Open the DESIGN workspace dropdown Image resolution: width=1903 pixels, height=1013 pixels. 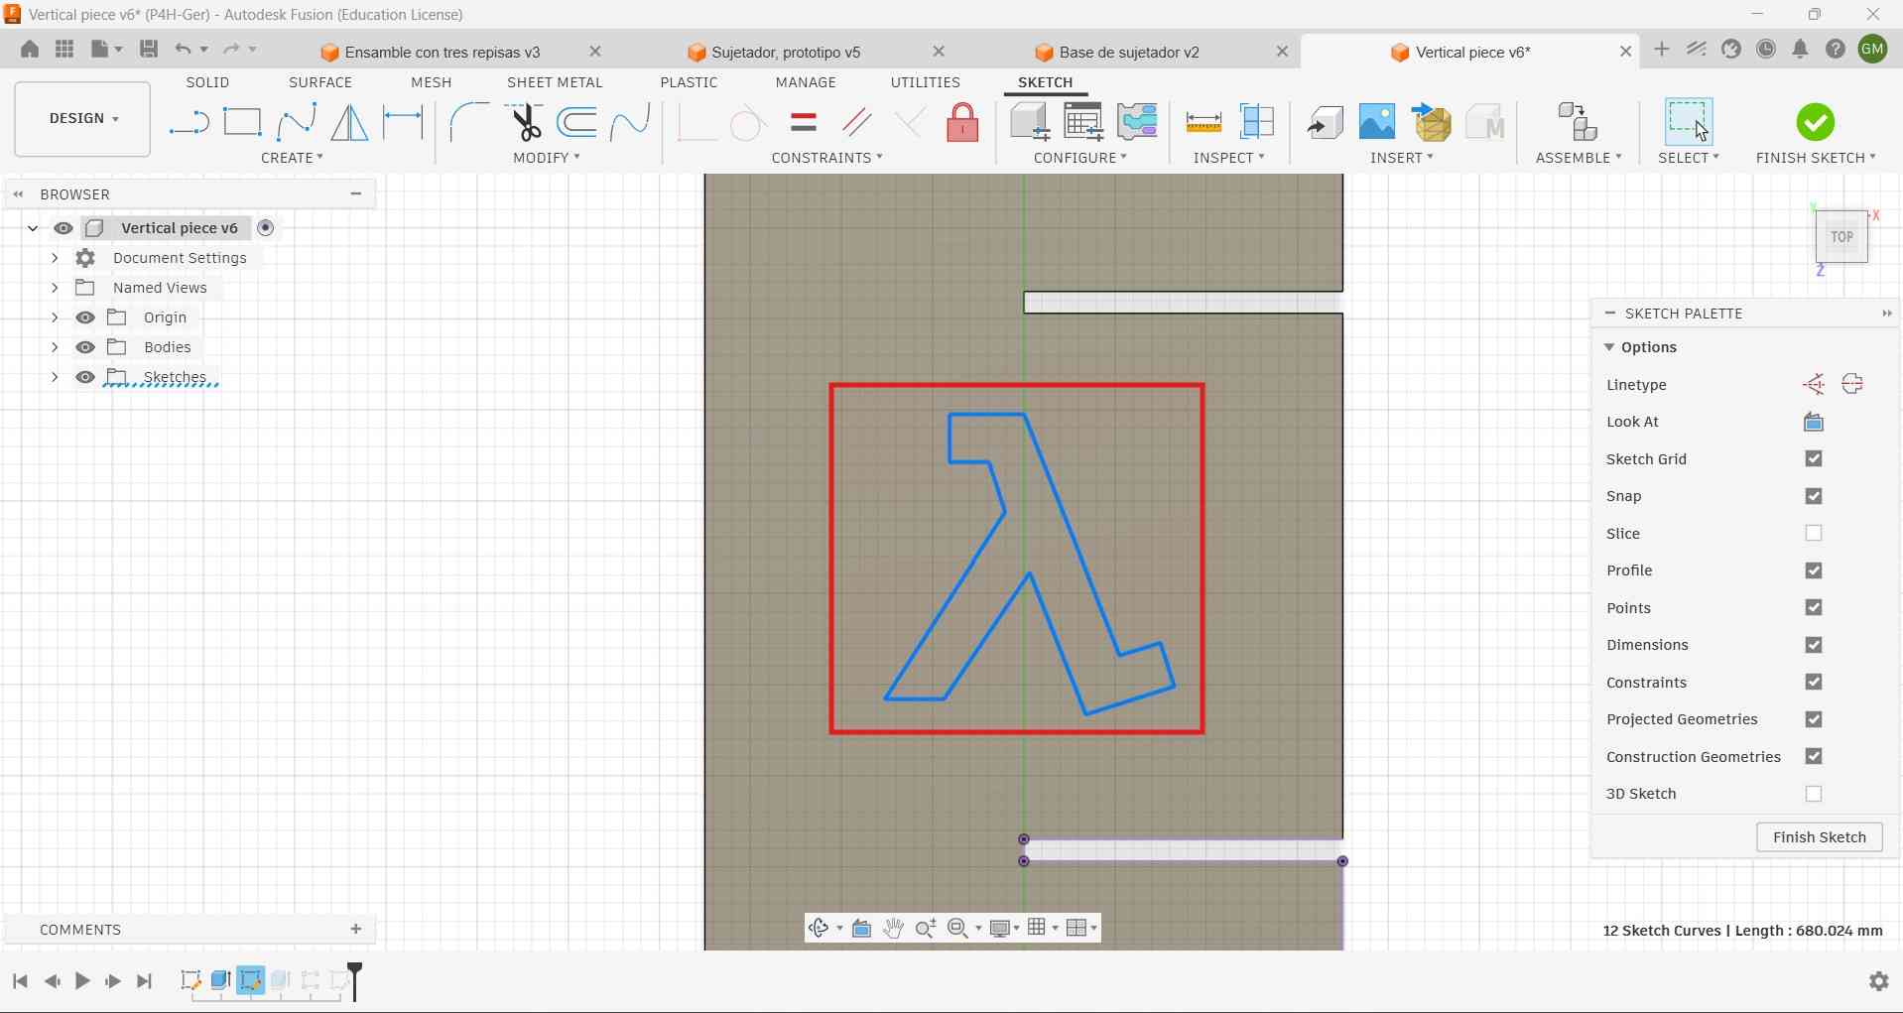83,119
